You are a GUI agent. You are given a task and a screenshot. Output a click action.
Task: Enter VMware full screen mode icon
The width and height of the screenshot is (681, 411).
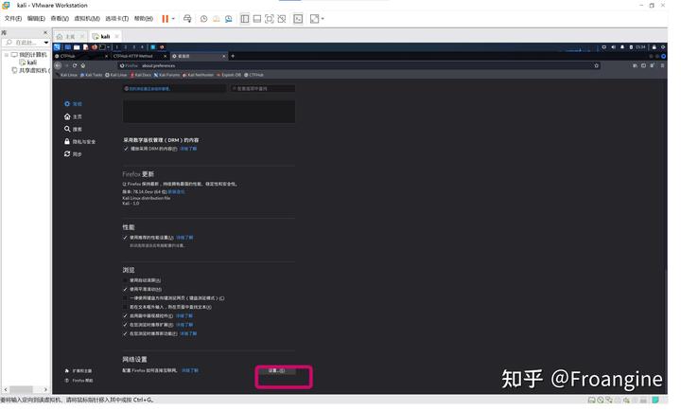(x=270, y=19)
